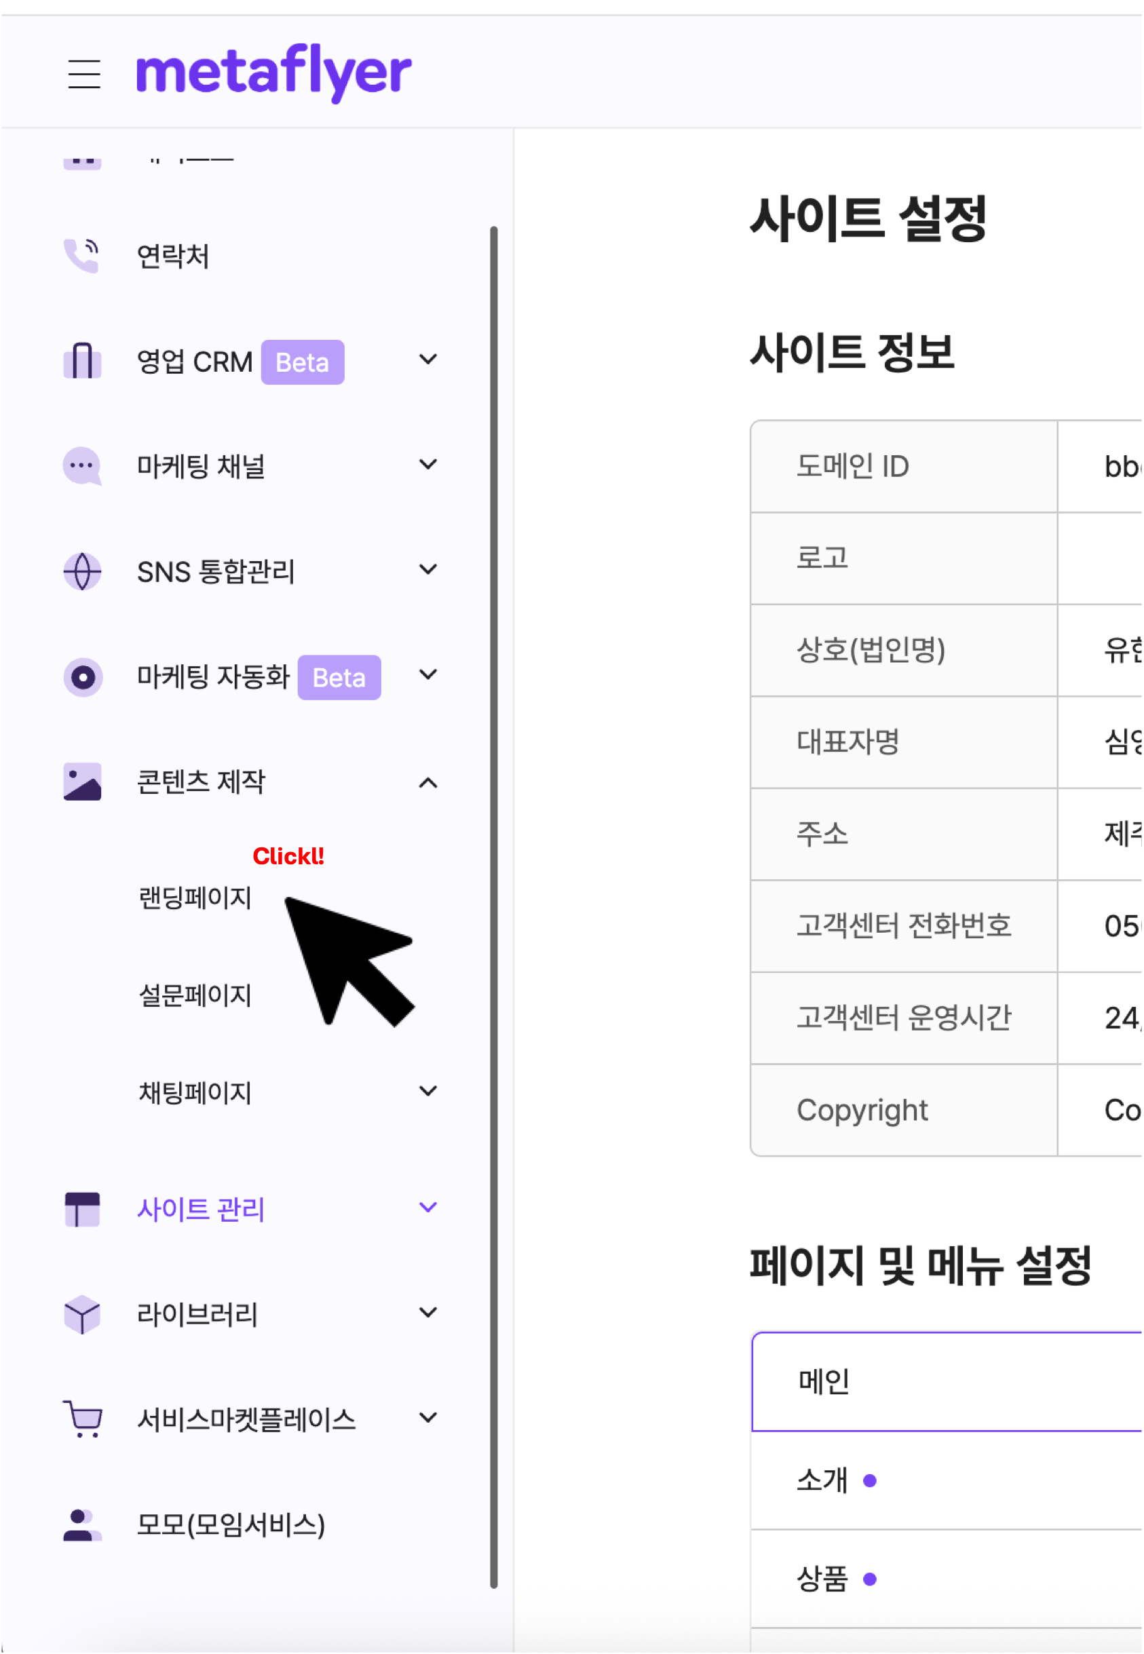1144x1654 pixels.
Task: Click the 마케팅 채널 chat bubble icon
Action: (81, 466)
